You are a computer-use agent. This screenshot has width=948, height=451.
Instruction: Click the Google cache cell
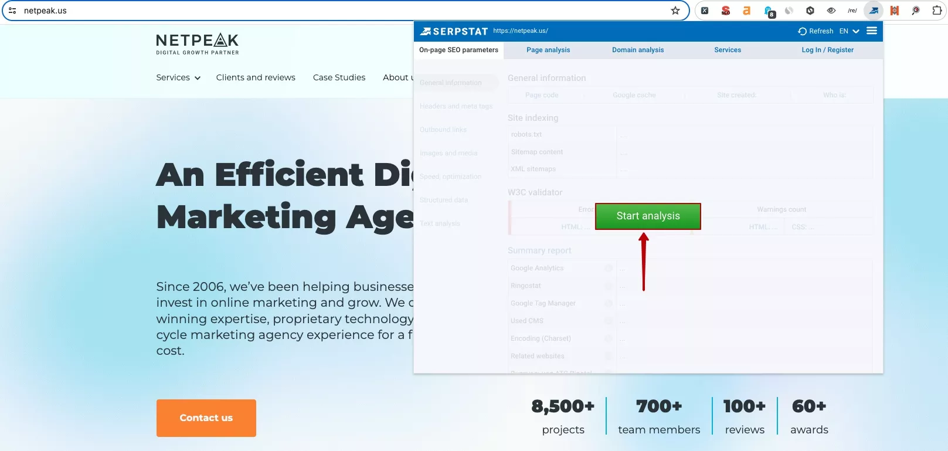coord(634,95)
